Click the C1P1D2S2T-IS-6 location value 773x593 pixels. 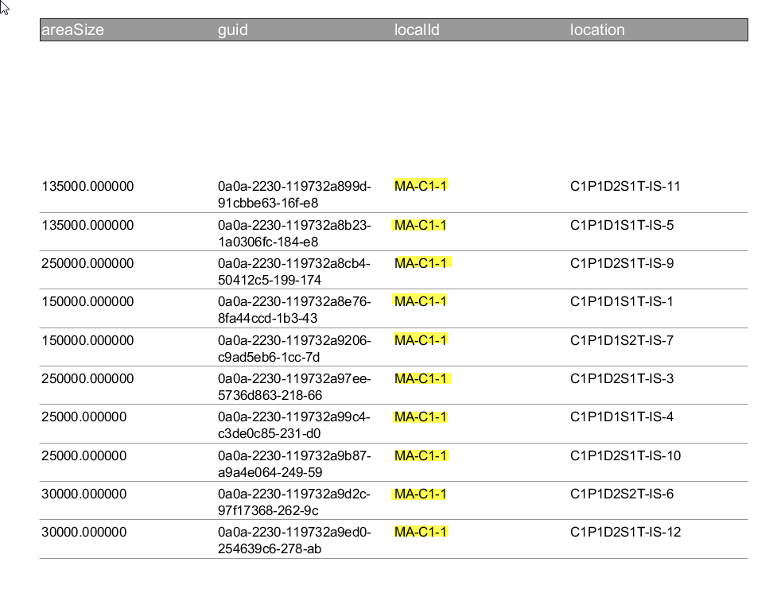click(x=622, y=494)
